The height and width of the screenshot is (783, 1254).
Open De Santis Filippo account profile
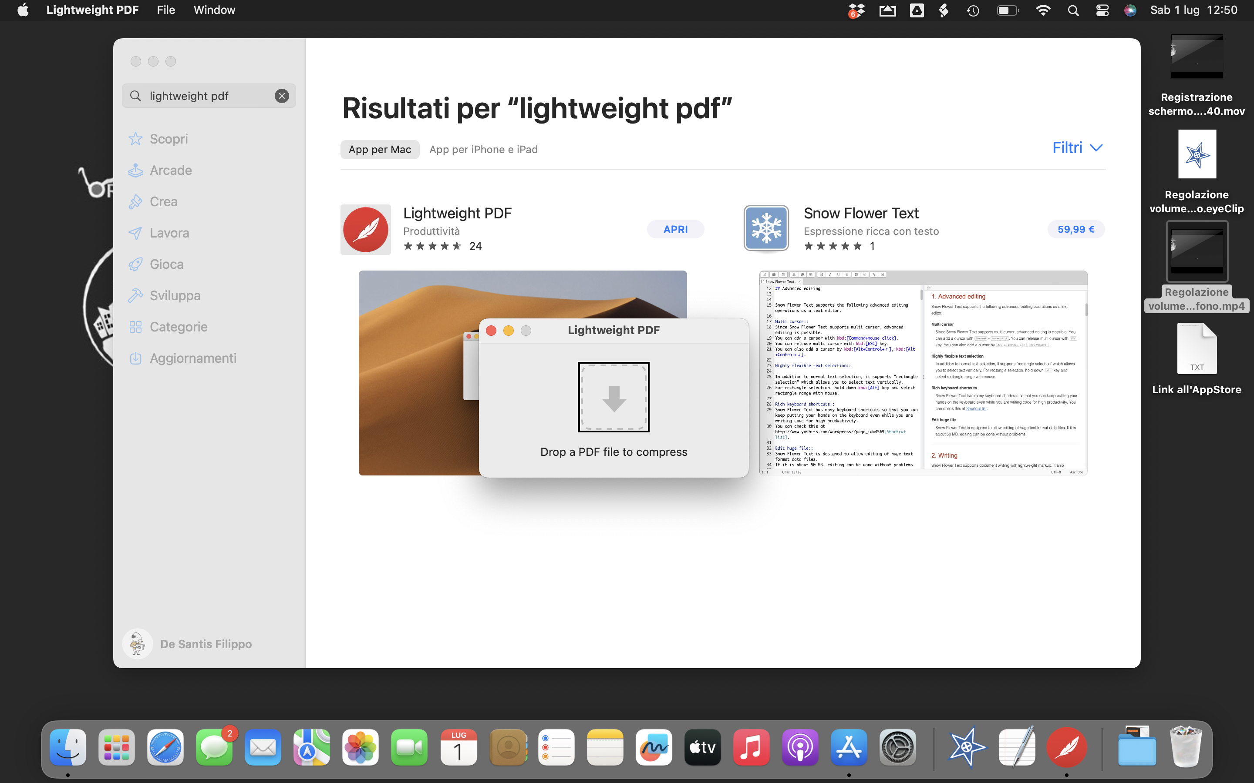click(x=188, y=644)
